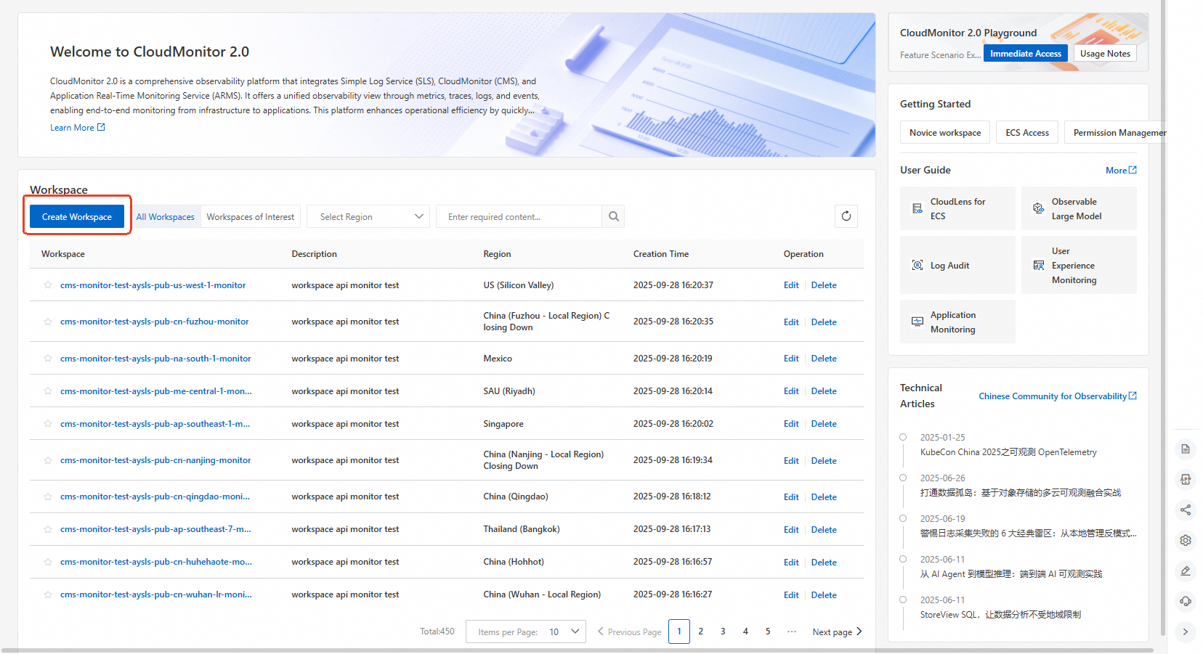Viewport: 1203px width, 654px height.
Task: Click the pencil feedback icon in sidebar
Action: (x=1186, y=571)
